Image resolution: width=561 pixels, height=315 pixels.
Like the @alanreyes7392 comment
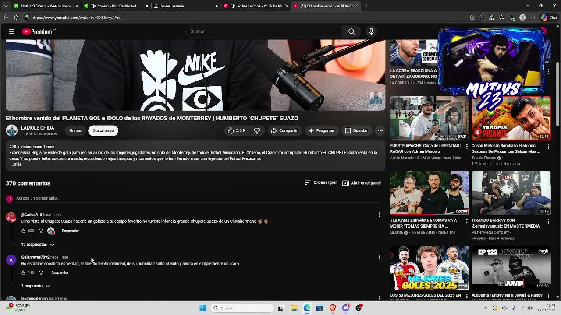coord(24,273)
